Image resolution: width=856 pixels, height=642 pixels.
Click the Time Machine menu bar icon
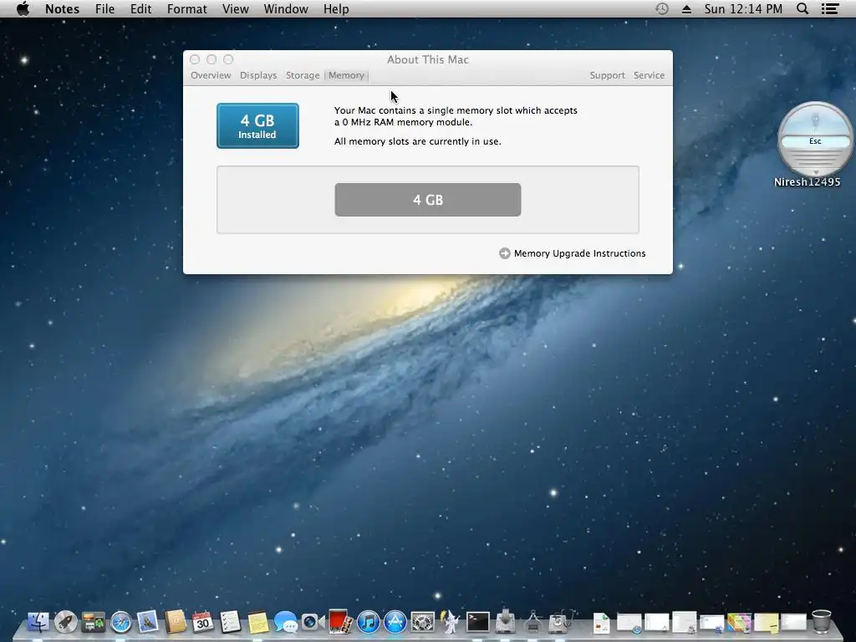pyautogui.click(x=662, y=8)
